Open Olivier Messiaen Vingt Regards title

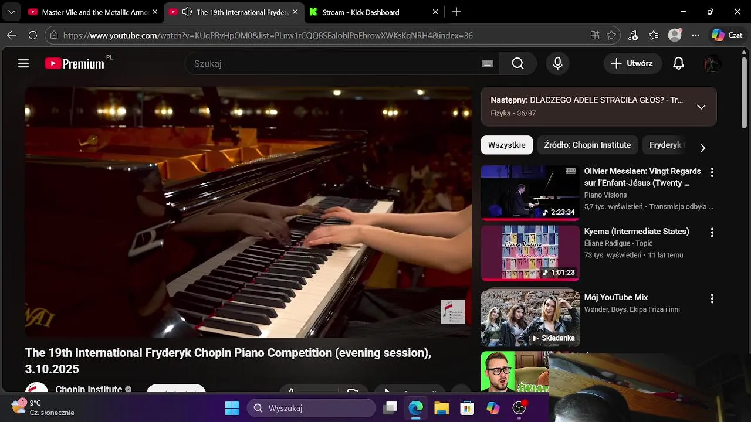click(x=642, y=177)
